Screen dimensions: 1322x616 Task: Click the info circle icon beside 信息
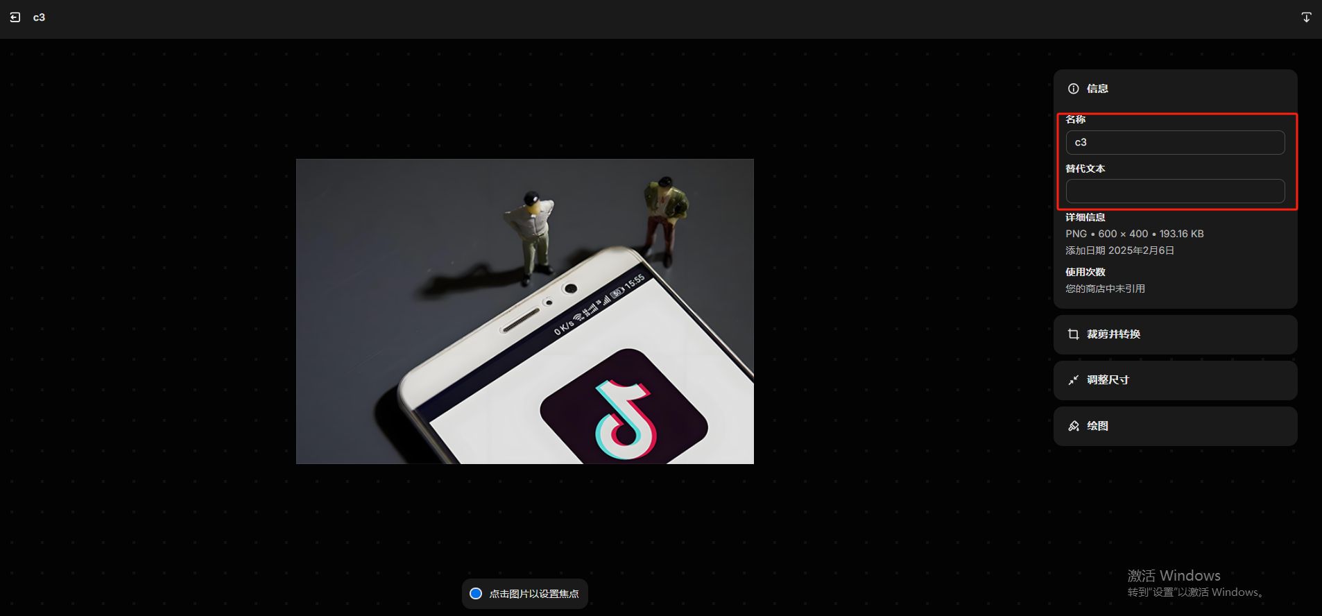(x=1074, y=88)
